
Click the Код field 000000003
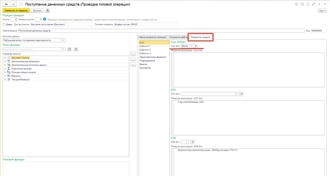pos(318,31)
